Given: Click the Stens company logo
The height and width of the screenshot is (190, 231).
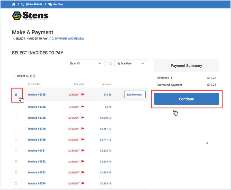Looking at the screenshot, I should click(30, 16).
